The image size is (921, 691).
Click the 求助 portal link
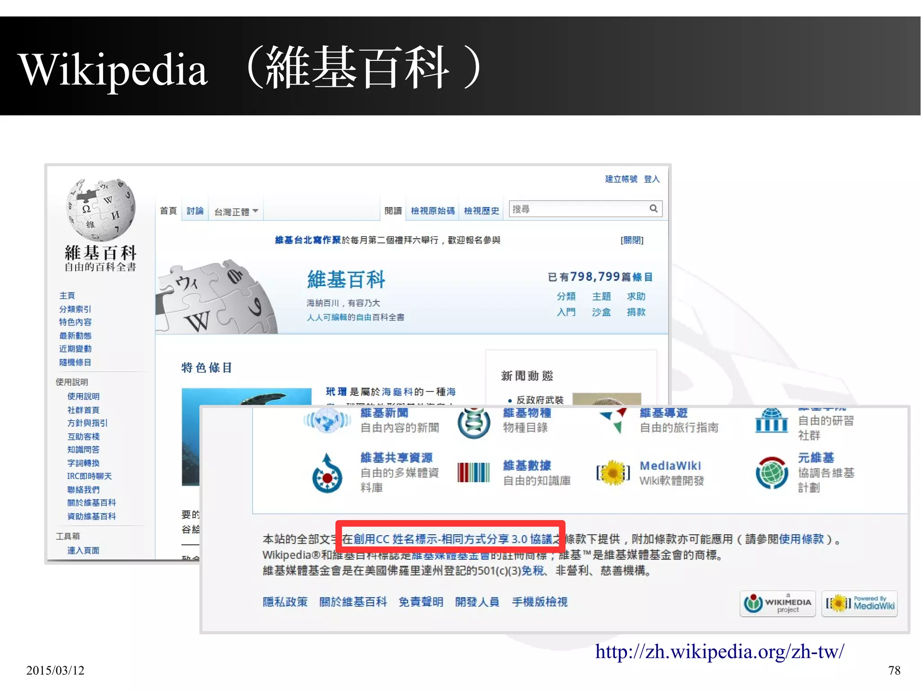point(636,296)
